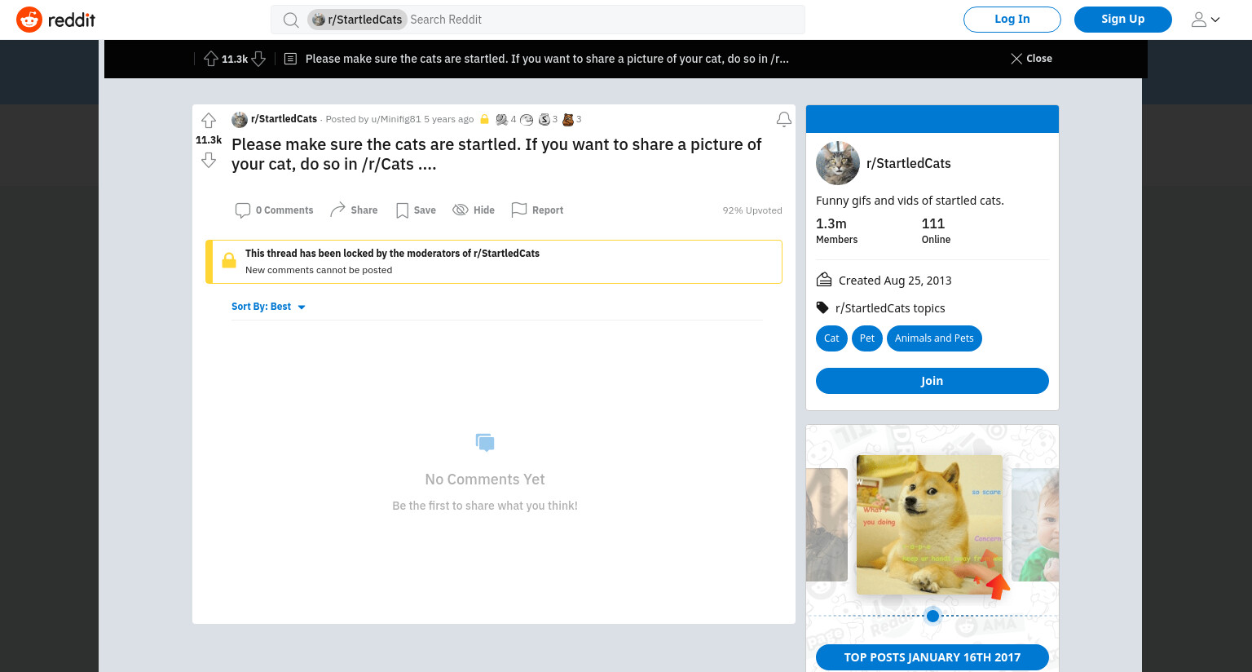
Task: Open the 0 Comments link
Action: click(274, 210)
